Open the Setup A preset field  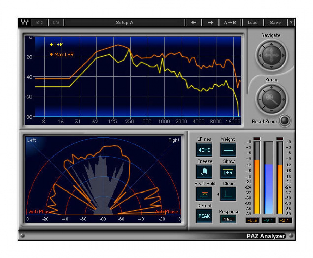(124, 22)
